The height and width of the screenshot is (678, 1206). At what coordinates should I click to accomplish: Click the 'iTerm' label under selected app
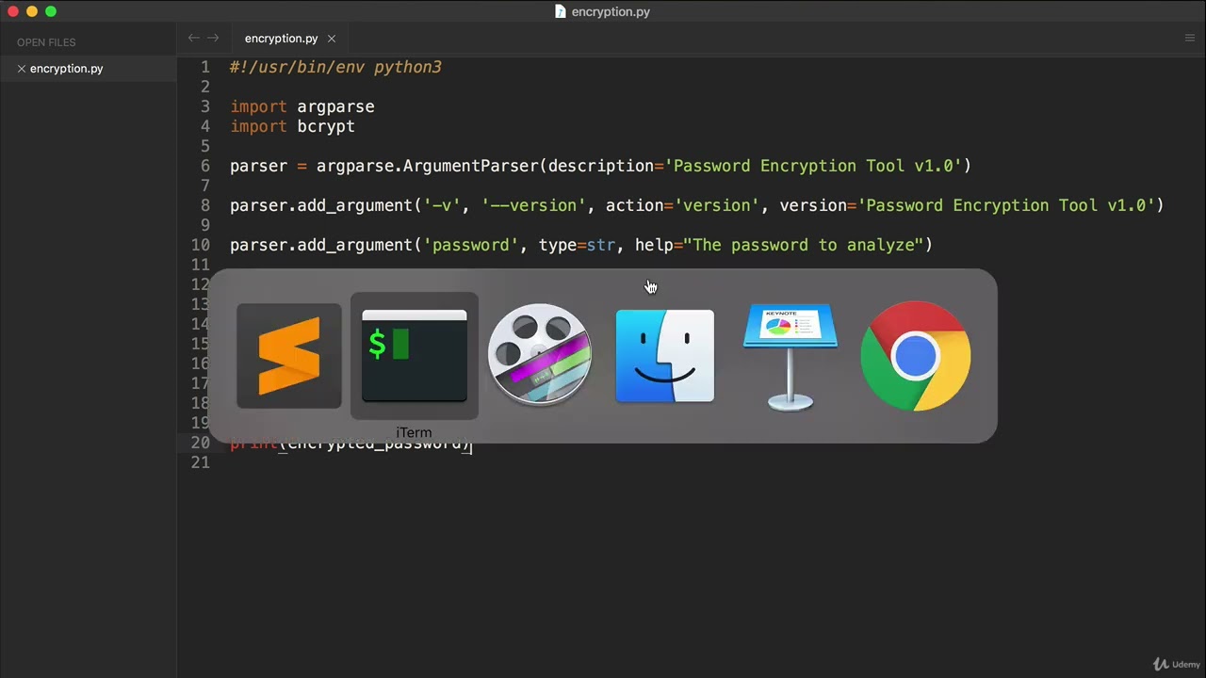(414, 432)
